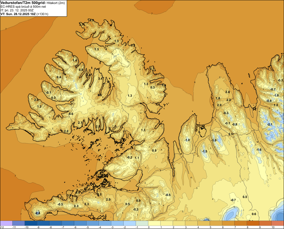The height and width of the screenshot is (229, 284).
Task: Click the 4.0 temperature value at the northern tip
Action: point(92,20)
